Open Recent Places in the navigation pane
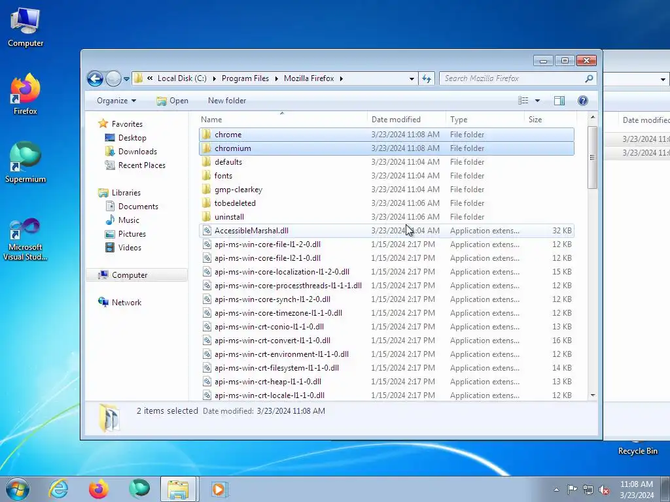This screenshot has width=670, height=502. [141, 165]
